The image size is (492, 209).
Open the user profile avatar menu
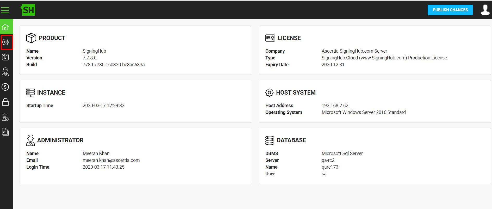coord(485,10)
